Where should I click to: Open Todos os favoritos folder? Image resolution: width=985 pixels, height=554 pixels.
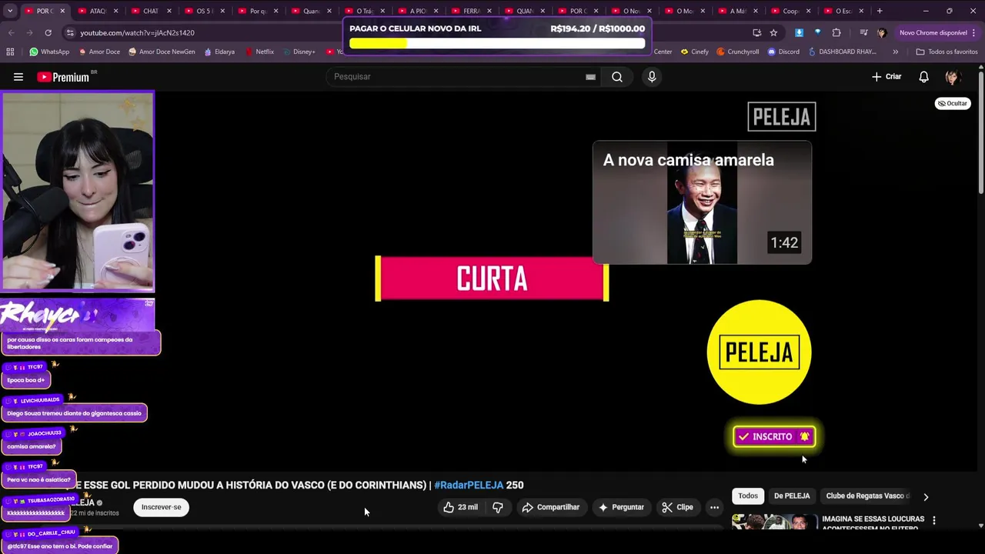pos(947,52)
